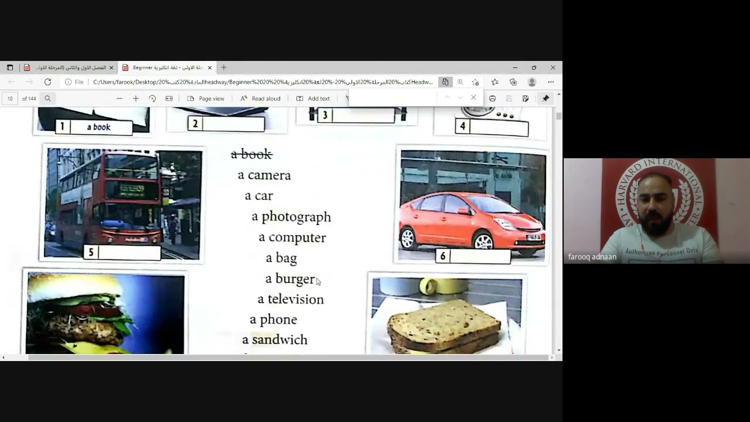This screenshot has width=750, height=422.
Task: Open the browser profile menu
Action: 532,82
